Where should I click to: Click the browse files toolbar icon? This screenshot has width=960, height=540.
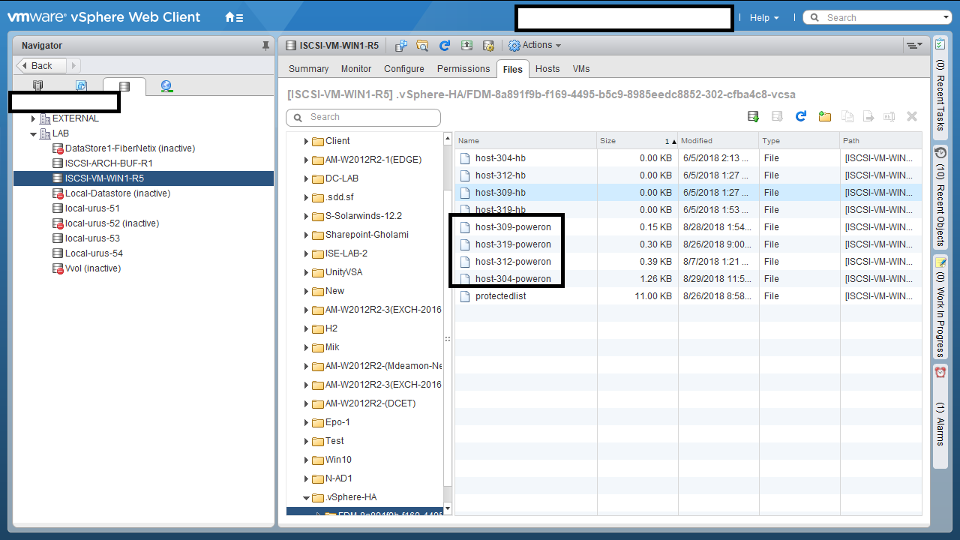coord(422,46)
